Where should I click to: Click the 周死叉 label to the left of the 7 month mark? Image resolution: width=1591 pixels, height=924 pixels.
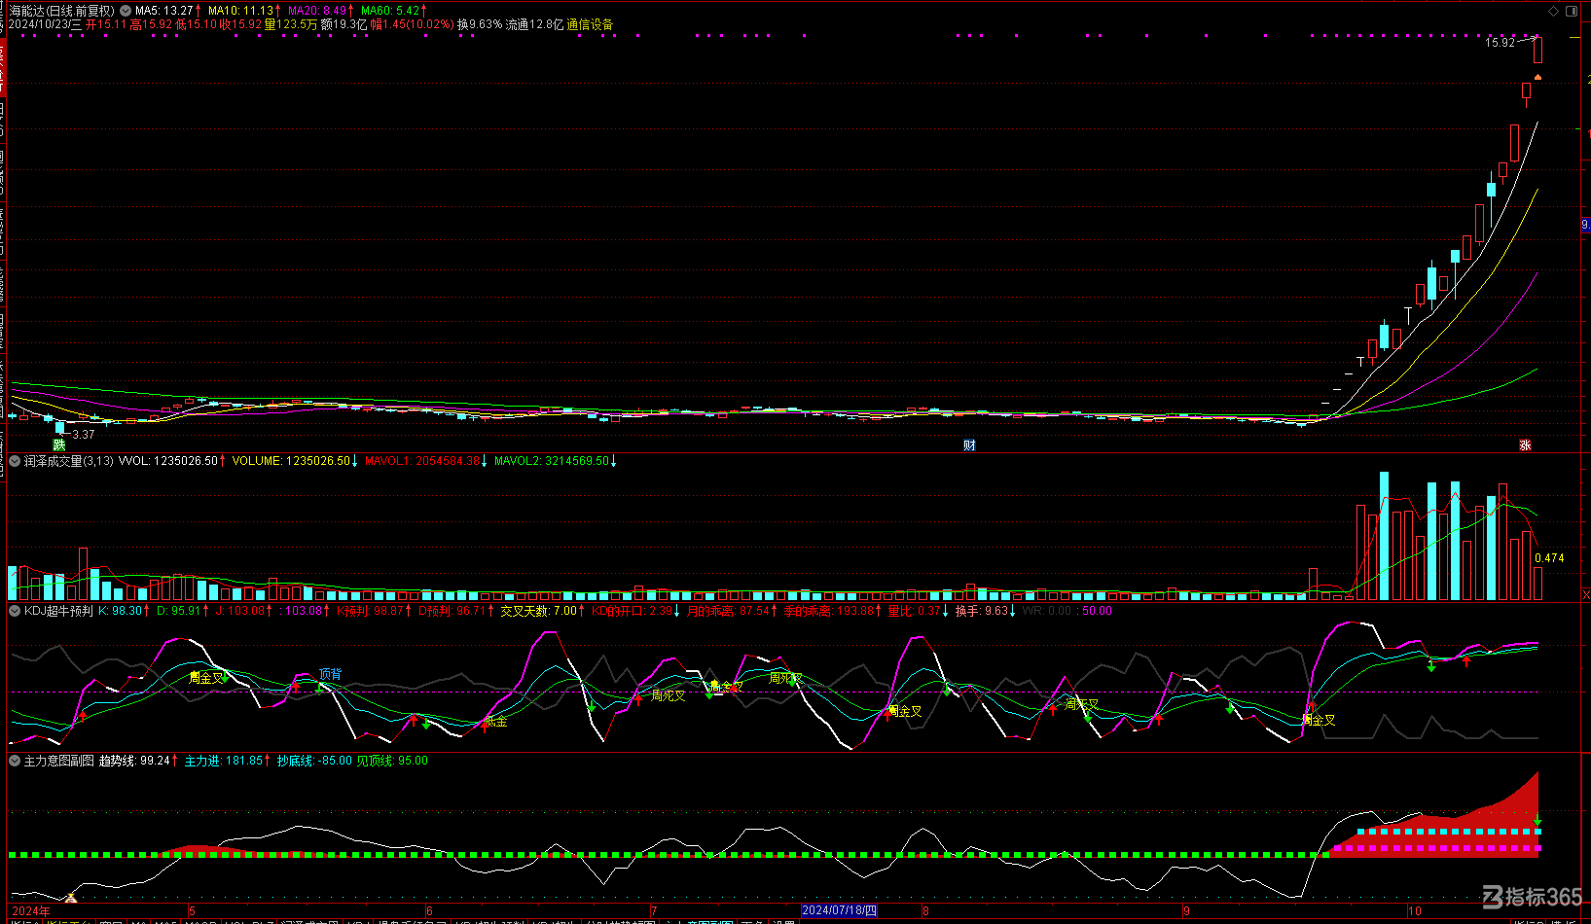[669, 695]
